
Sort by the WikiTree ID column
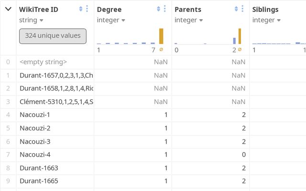coord(81,9)
